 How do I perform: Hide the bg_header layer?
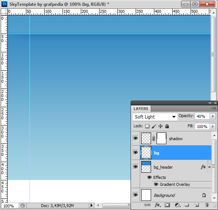pyautogui.click(x=136, y=166)
